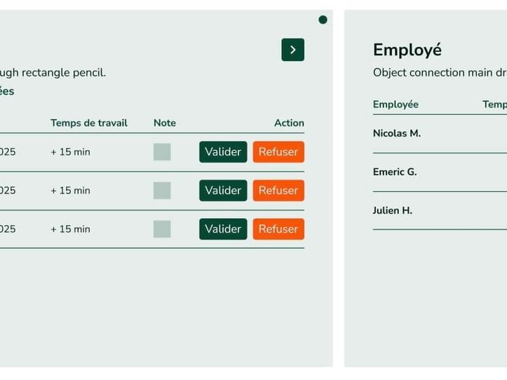Viewport: 507px width, 380px height.
Task: Click the dark green status dot
Action: pyautogui.click(x=323, y=20)
